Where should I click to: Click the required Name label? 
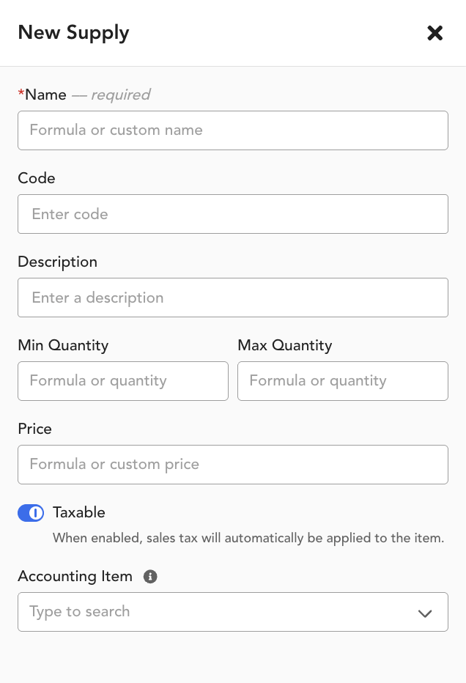click(x=84, y=95)
